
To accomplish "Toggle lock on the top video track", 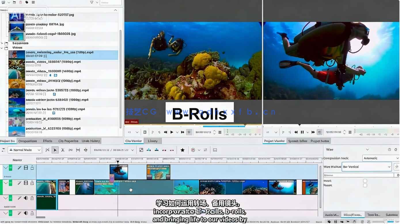I will [32, 168].
